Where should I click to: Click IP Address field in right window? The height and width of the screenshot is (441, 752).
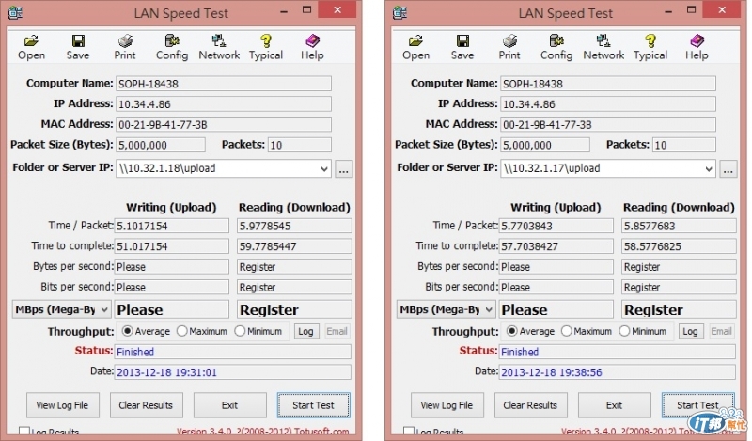pos(608,104)
